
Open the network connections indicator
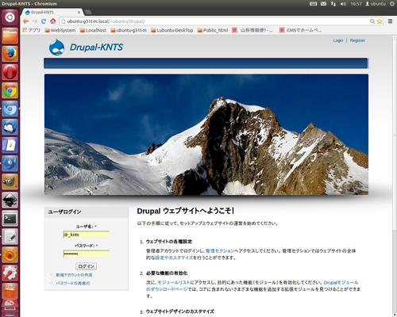coord(333,4)
